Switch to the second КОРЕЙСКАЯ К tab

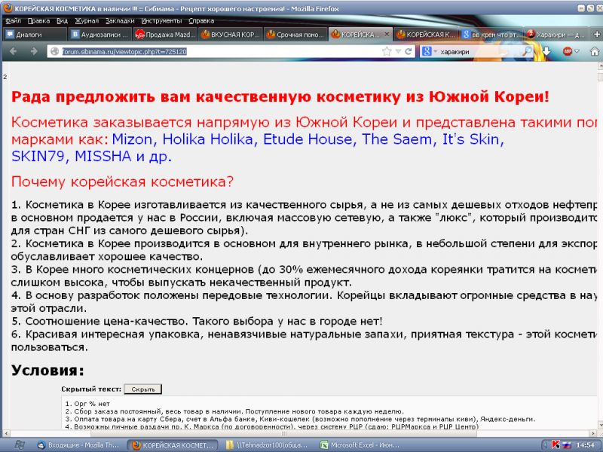(x=426, y=34)
